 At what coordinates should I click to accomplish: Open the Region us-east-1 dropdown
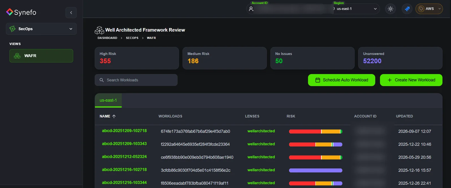pos(356,9)
